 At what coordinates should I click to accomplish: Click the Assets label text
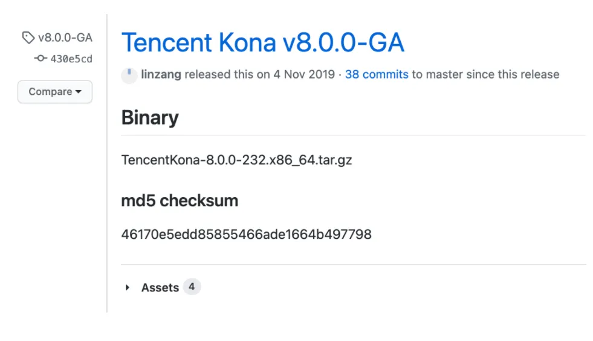coord(160,288)
